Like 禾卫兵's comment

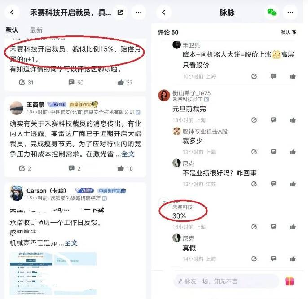(293, 76)
